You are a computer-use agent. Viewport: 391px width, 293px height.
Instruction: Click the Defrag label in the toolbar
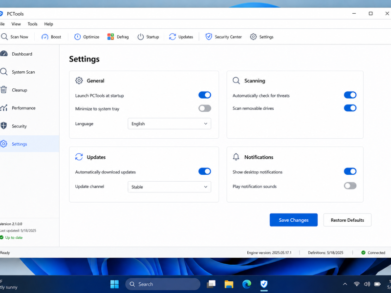click(x=123, y=37)
